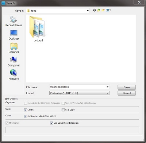146x143 pixels.
Task: Toggle ICC Profile sRGB checkbox
Action: pyautogui.click(x=26, y=116)
